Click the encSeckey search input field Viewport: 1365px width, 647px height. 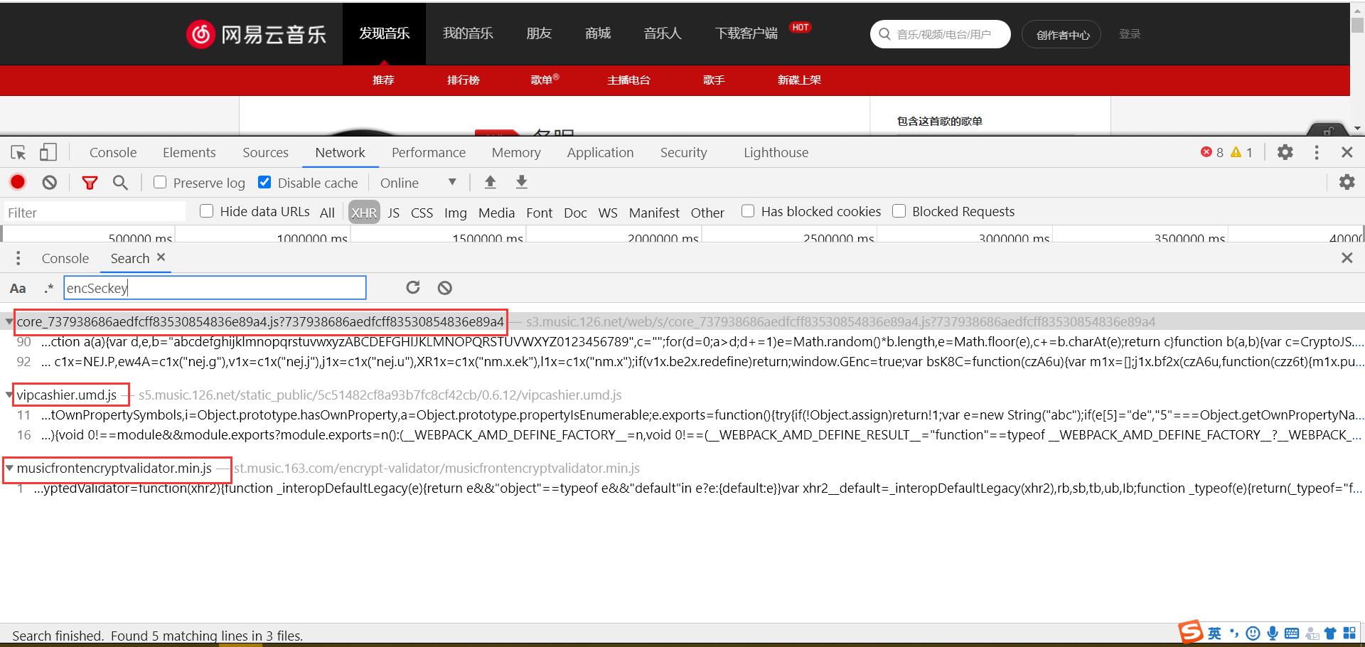[215, 287]
